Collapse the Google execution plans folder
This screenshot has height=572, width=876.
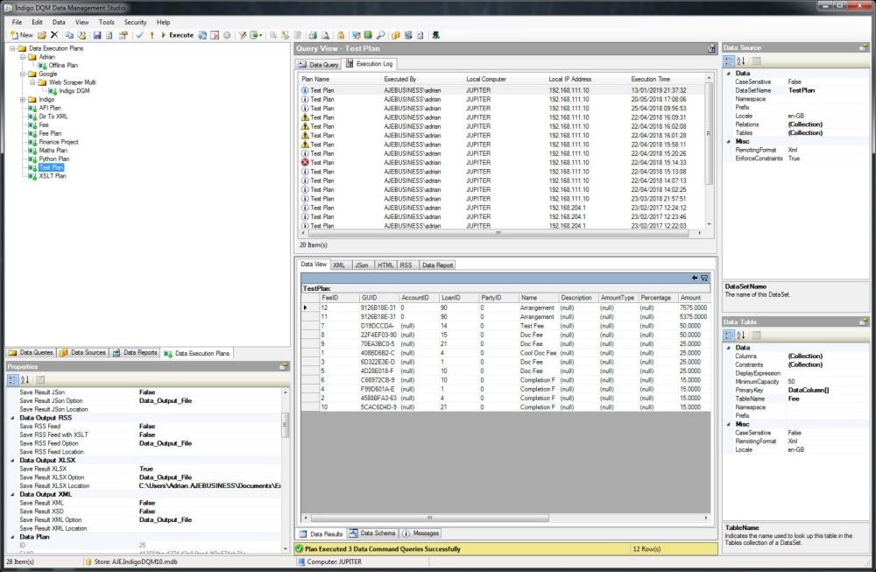tap(22, 74)
